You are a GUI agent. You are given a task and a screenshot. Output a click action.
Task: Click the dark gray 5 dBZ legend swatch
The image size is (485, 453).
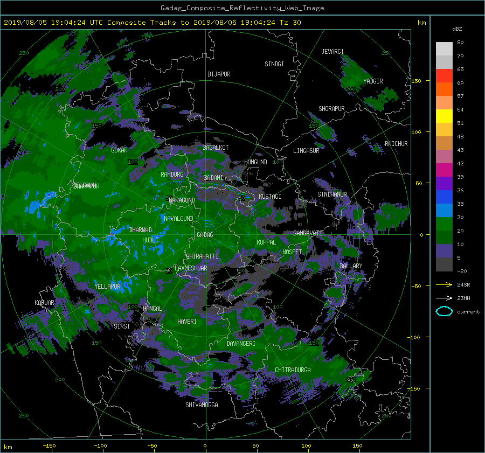pyautogui.click(x=444, y=264)
